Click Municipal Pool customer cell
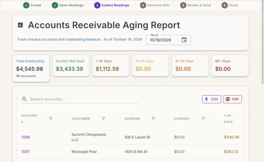264x162 pixels. tap(84, 151)
